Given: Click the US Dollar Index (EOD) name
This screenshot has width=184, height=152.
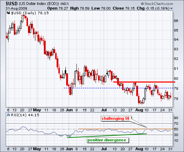Looking at the screenshot, I should (39, 4).
